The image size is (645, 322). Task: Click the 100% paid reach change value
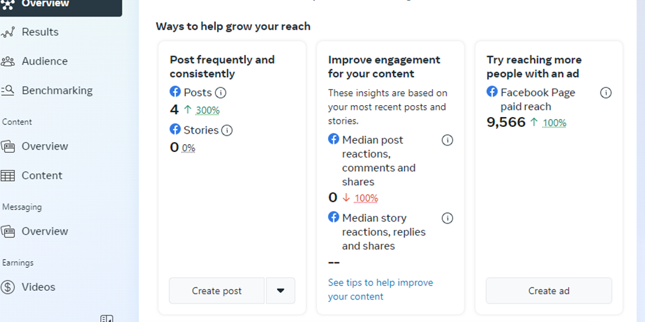coord(554,122)
